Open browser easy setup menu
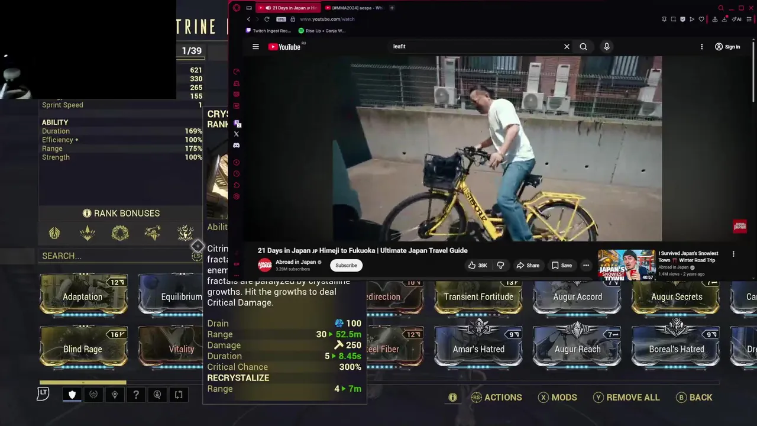Image resolution: width=757 pixels, height=426 pixels. pyautogui.click(x=749, y=19)
